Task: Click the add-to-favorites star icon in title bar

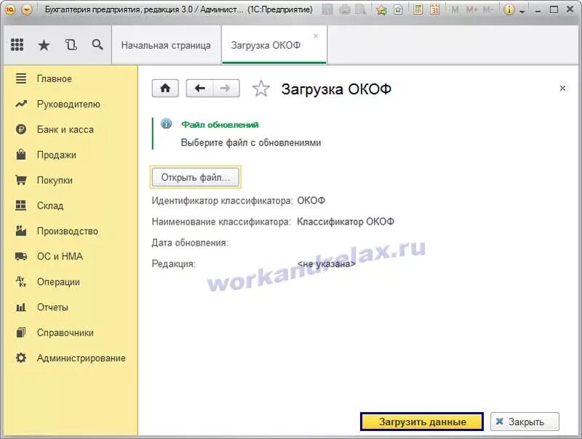Action: (x=381, y=9)
